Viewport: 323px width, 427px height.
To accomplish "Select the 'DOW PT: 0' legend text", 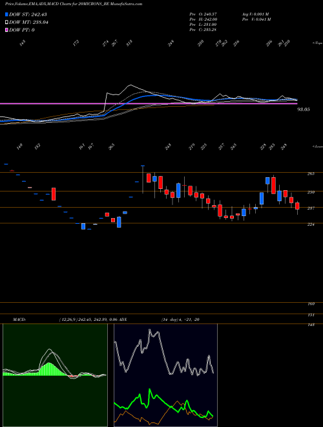I will [22, 30].
